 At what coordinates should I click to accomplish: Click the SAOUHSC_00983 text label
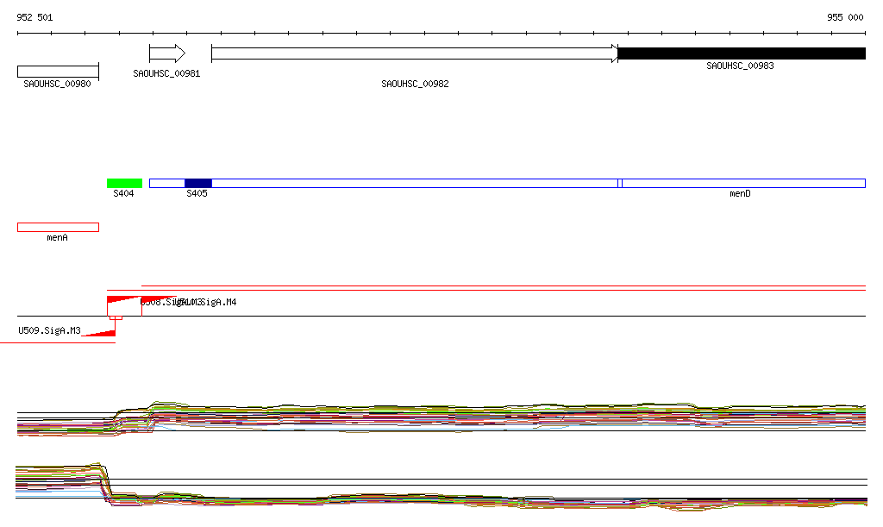coord(740,66)
